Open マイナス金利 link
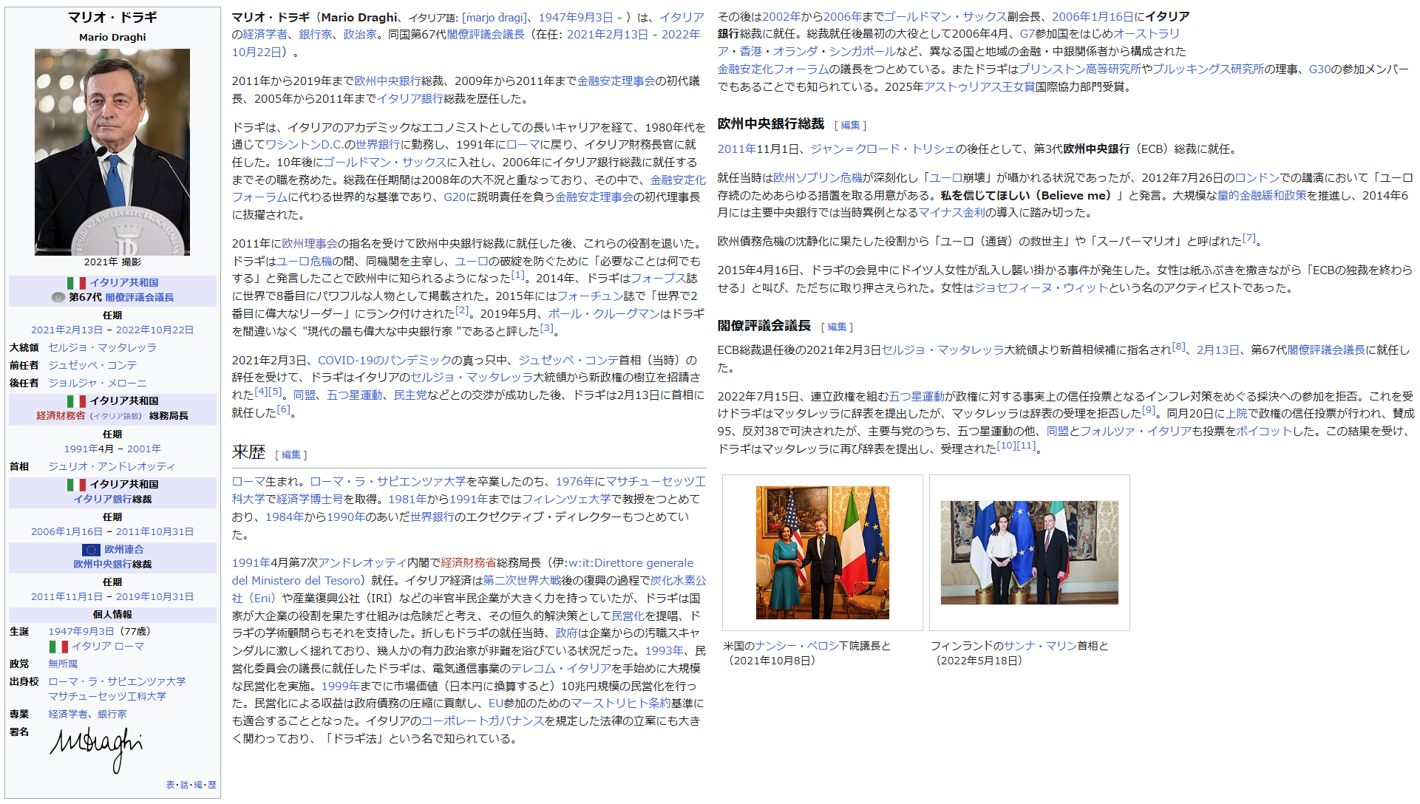Image resolution: width=1420 pixels, height=804 pixels. tap(951, 213)
